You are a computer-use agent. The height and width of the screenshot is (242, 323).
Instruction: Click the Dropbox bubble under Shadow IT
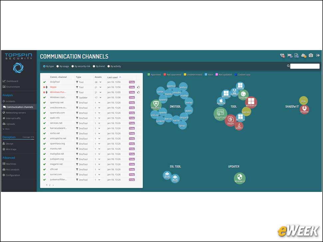coord(304,109)
